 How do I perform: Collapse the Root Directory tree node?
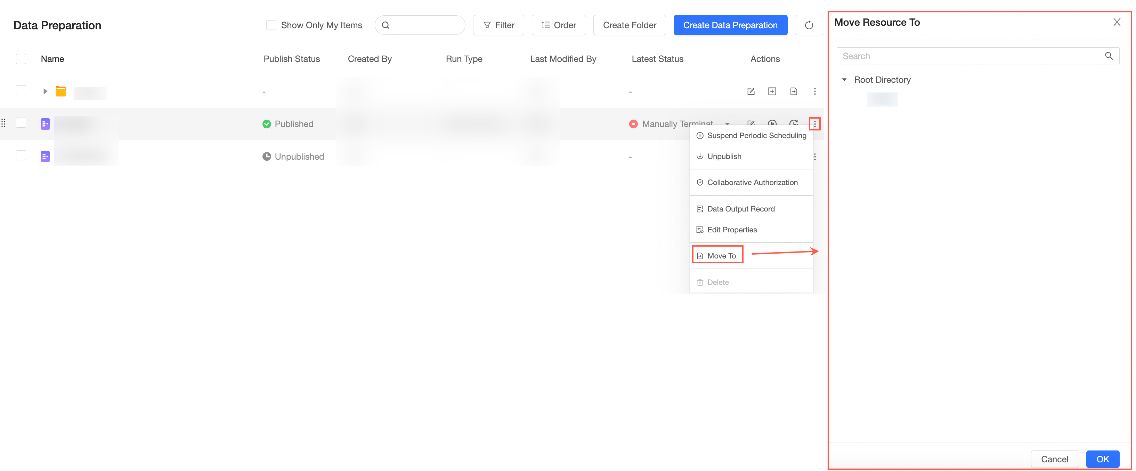pos(844,80)
